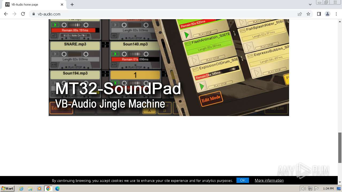342x192 pixels.
Task: Play the ExplosionOilDrum green arrow
Action: (x=202, y=86)
